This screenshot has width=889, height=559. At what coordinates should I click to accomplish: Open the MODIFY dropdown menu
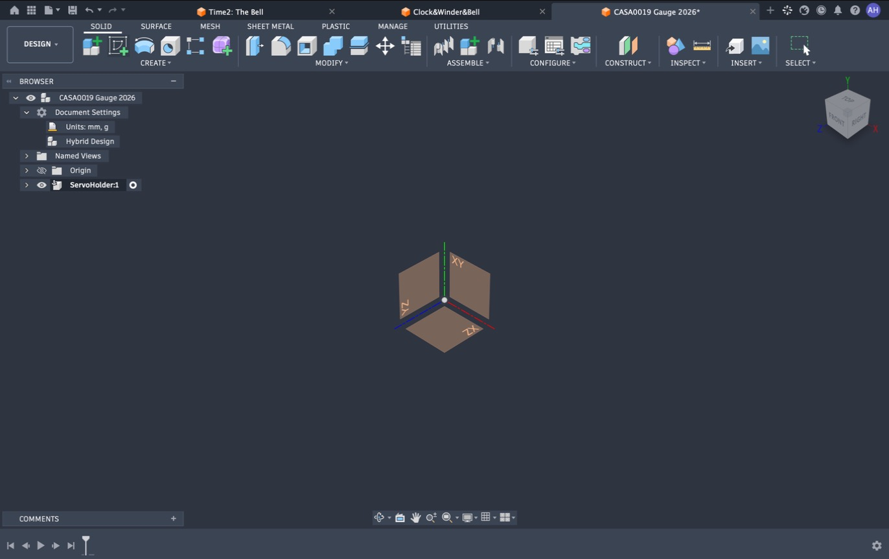coord(332,63)
